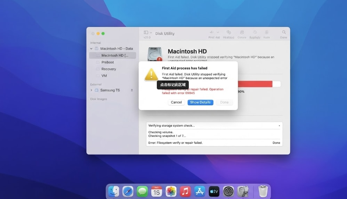Open the Trash in the Dock
The image size is (347, 199).
[x=263, y=191]
